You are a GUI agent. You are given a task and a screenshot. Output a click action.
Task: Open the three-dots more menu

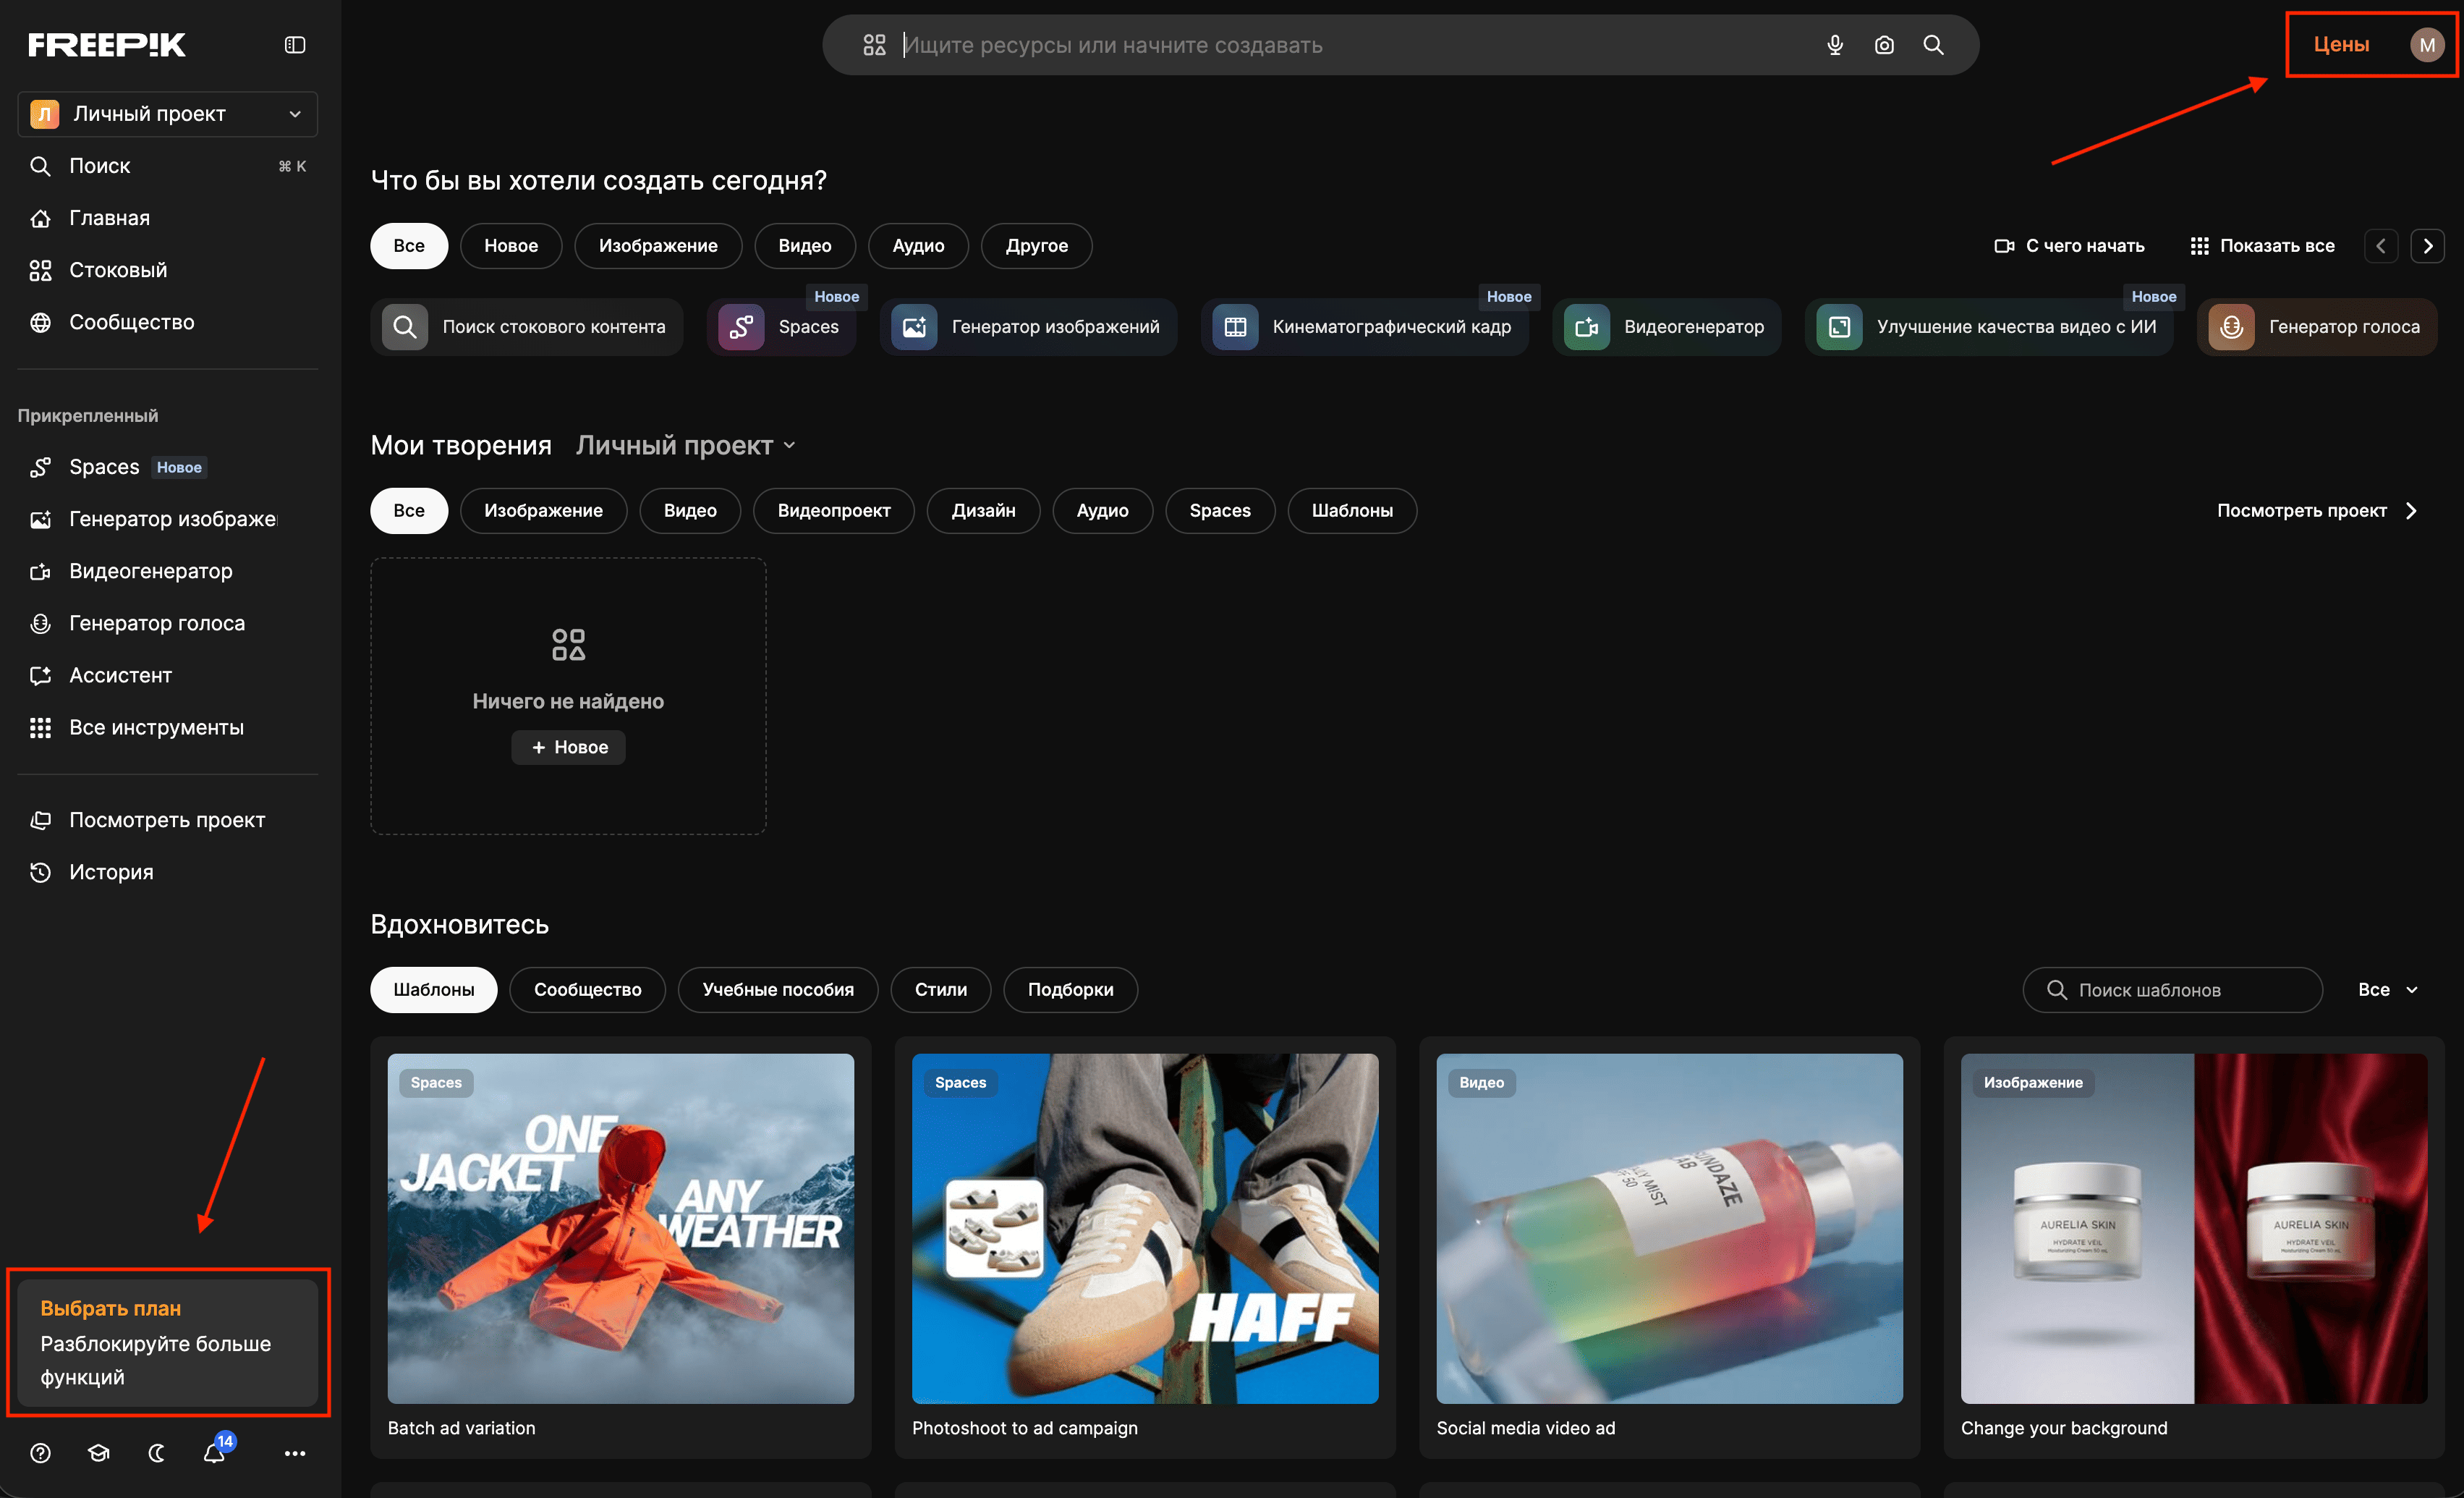coord(294,1453)
